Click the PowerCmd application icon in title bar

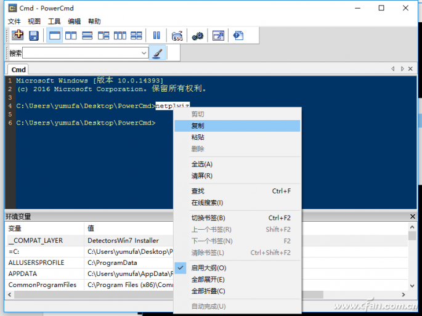pyautogui.click(x=12, y=8)
